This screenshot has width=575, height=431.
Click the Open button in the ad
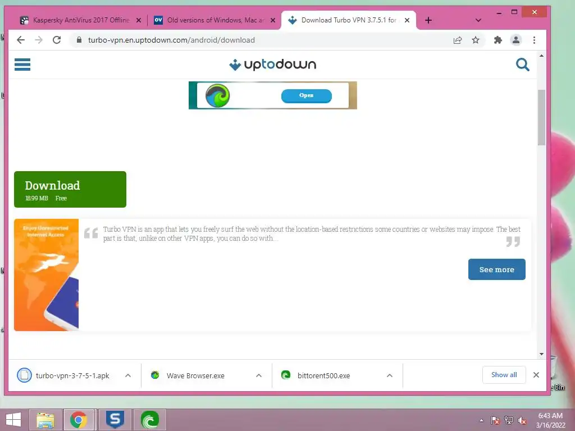(306, 95)
